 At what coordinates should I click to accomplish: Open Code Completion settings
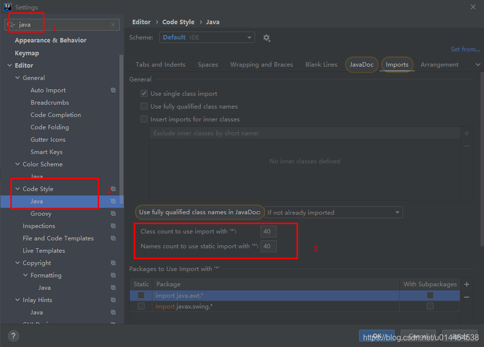click(x=56, y=115)
